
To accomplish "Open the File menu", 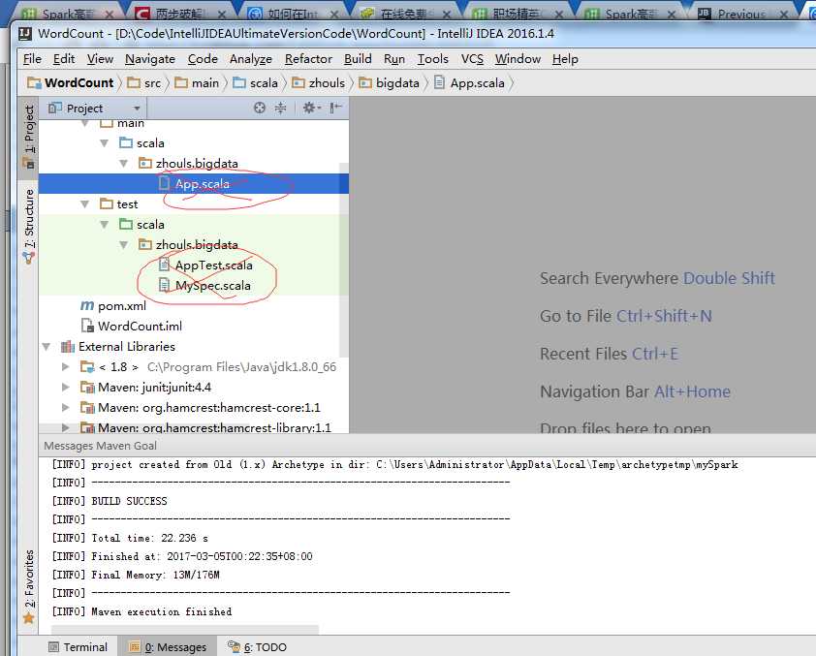I will (x=32, y=59).
